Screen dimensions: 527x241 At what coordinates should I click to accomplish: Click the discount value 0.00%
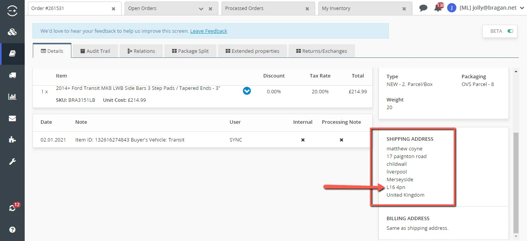pyautogui.click(x=274, y=91)
